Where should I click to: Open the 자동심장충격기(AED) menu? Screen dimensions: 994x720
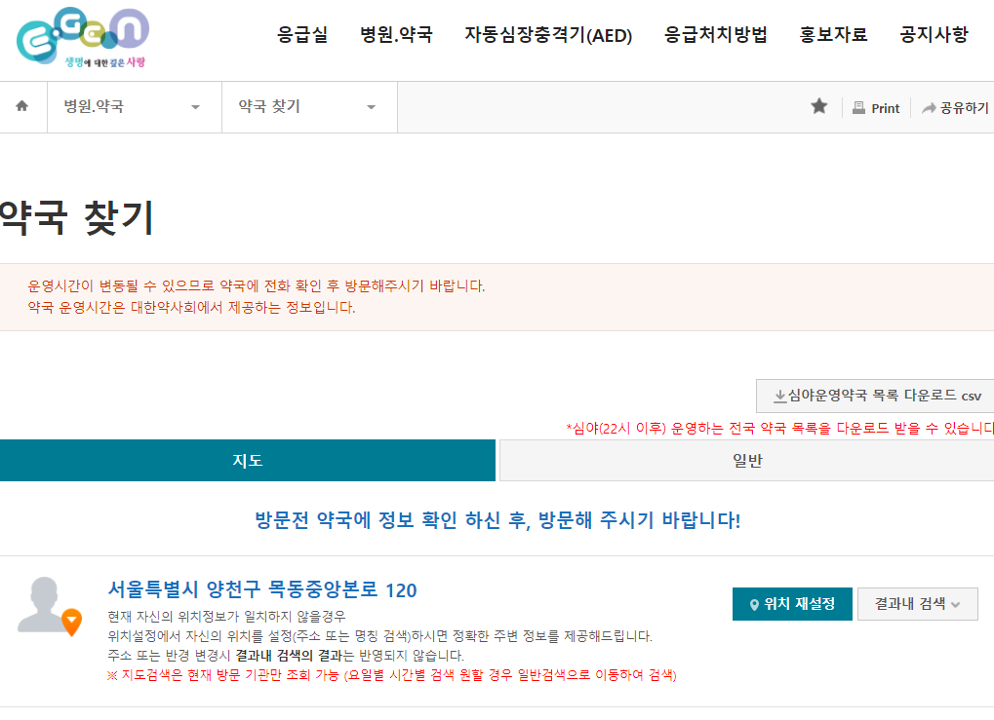coord(549,34)
